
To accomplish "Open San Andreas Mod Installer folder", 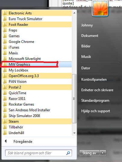I will click(37, 110).
